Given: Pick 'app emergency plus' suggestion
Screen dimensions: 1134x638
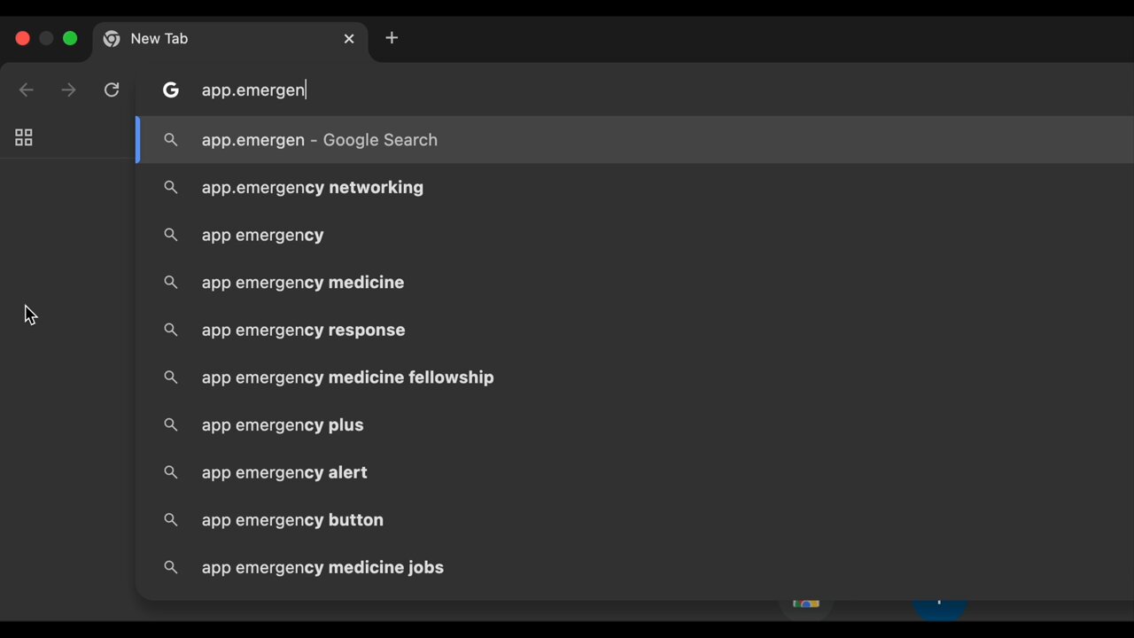Looking at the screenshot, I should [x=634, y=425].
